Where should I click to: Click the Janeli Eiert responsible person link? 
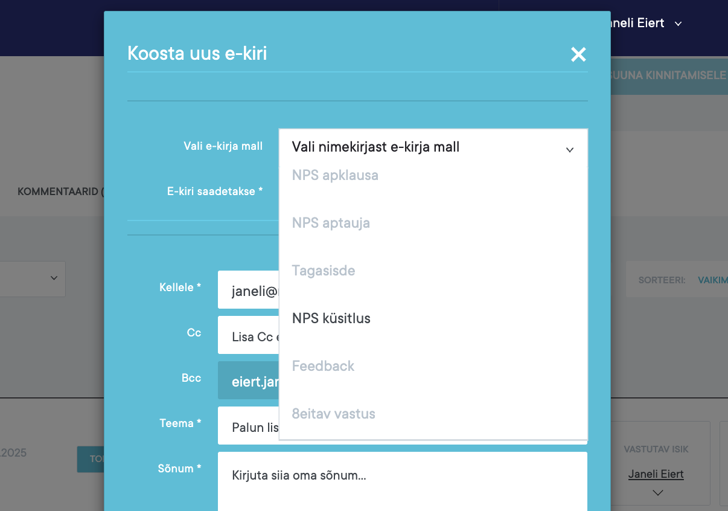tap(656, 474)
